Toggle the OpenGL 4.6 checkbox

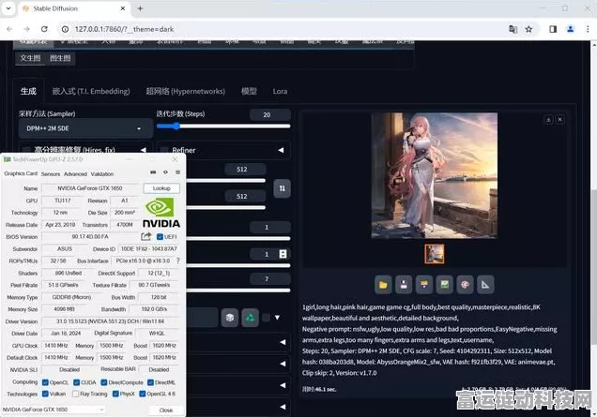coord(143,394)
